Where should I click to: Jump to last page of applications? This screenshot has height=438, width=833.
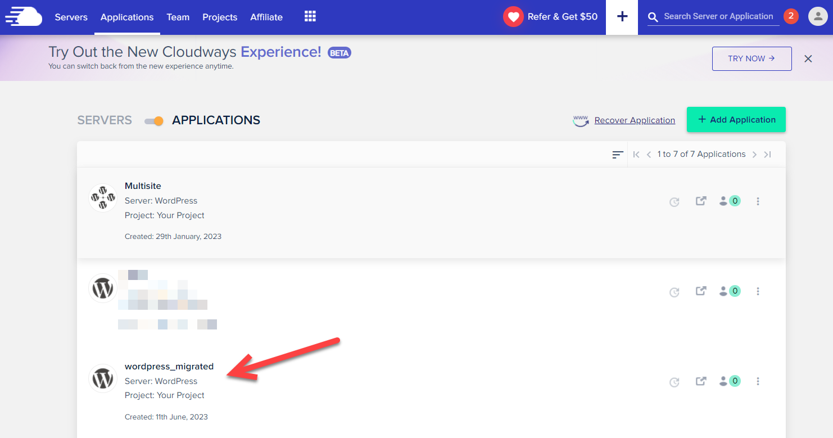tap(767, 155)
